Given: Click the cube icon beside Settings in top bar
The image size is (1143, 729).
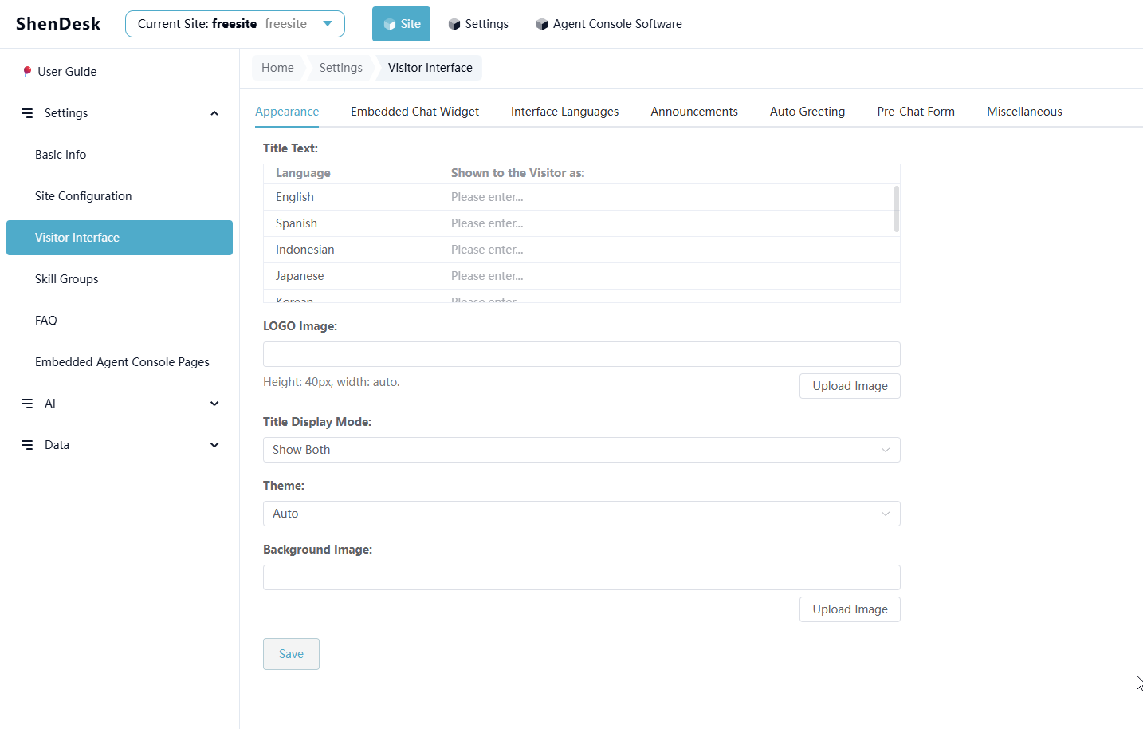Looking at the screenshot, I should 454,24.
